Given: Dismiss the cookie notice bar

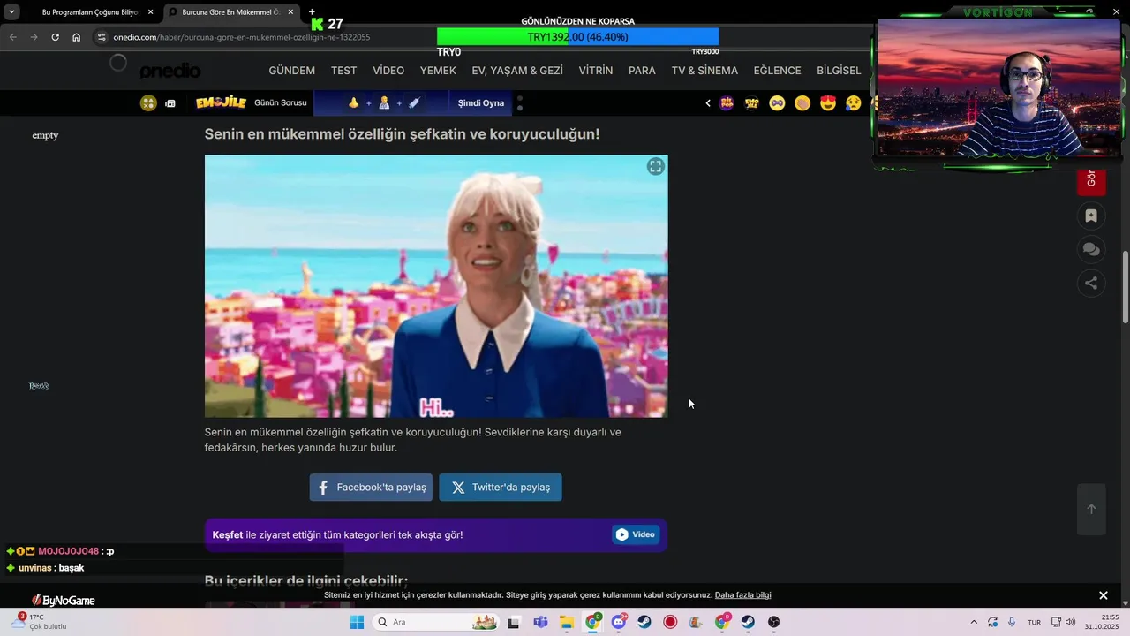Looking at the screenshot, I should point(1103,595).
